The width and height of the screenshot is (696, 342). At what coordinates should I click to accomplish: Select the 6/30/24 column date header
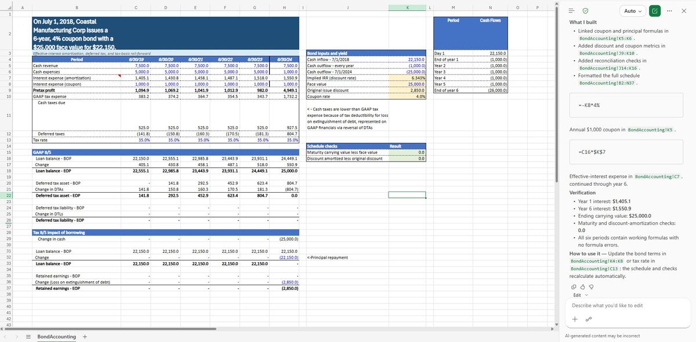point(284,59)
